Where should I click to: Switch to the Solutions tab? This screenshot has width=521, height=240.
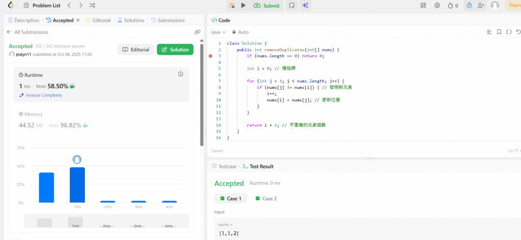[x=131, y=20]
